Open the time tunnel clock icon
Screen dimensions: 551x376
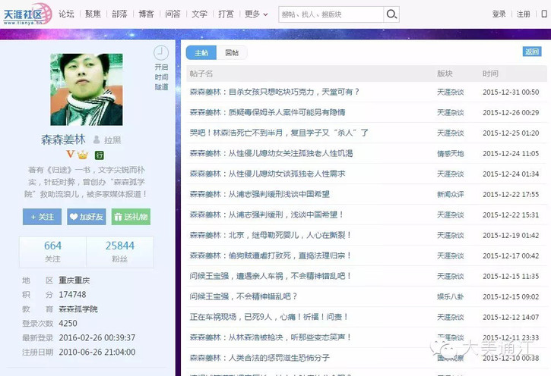(x=160, y=53)
